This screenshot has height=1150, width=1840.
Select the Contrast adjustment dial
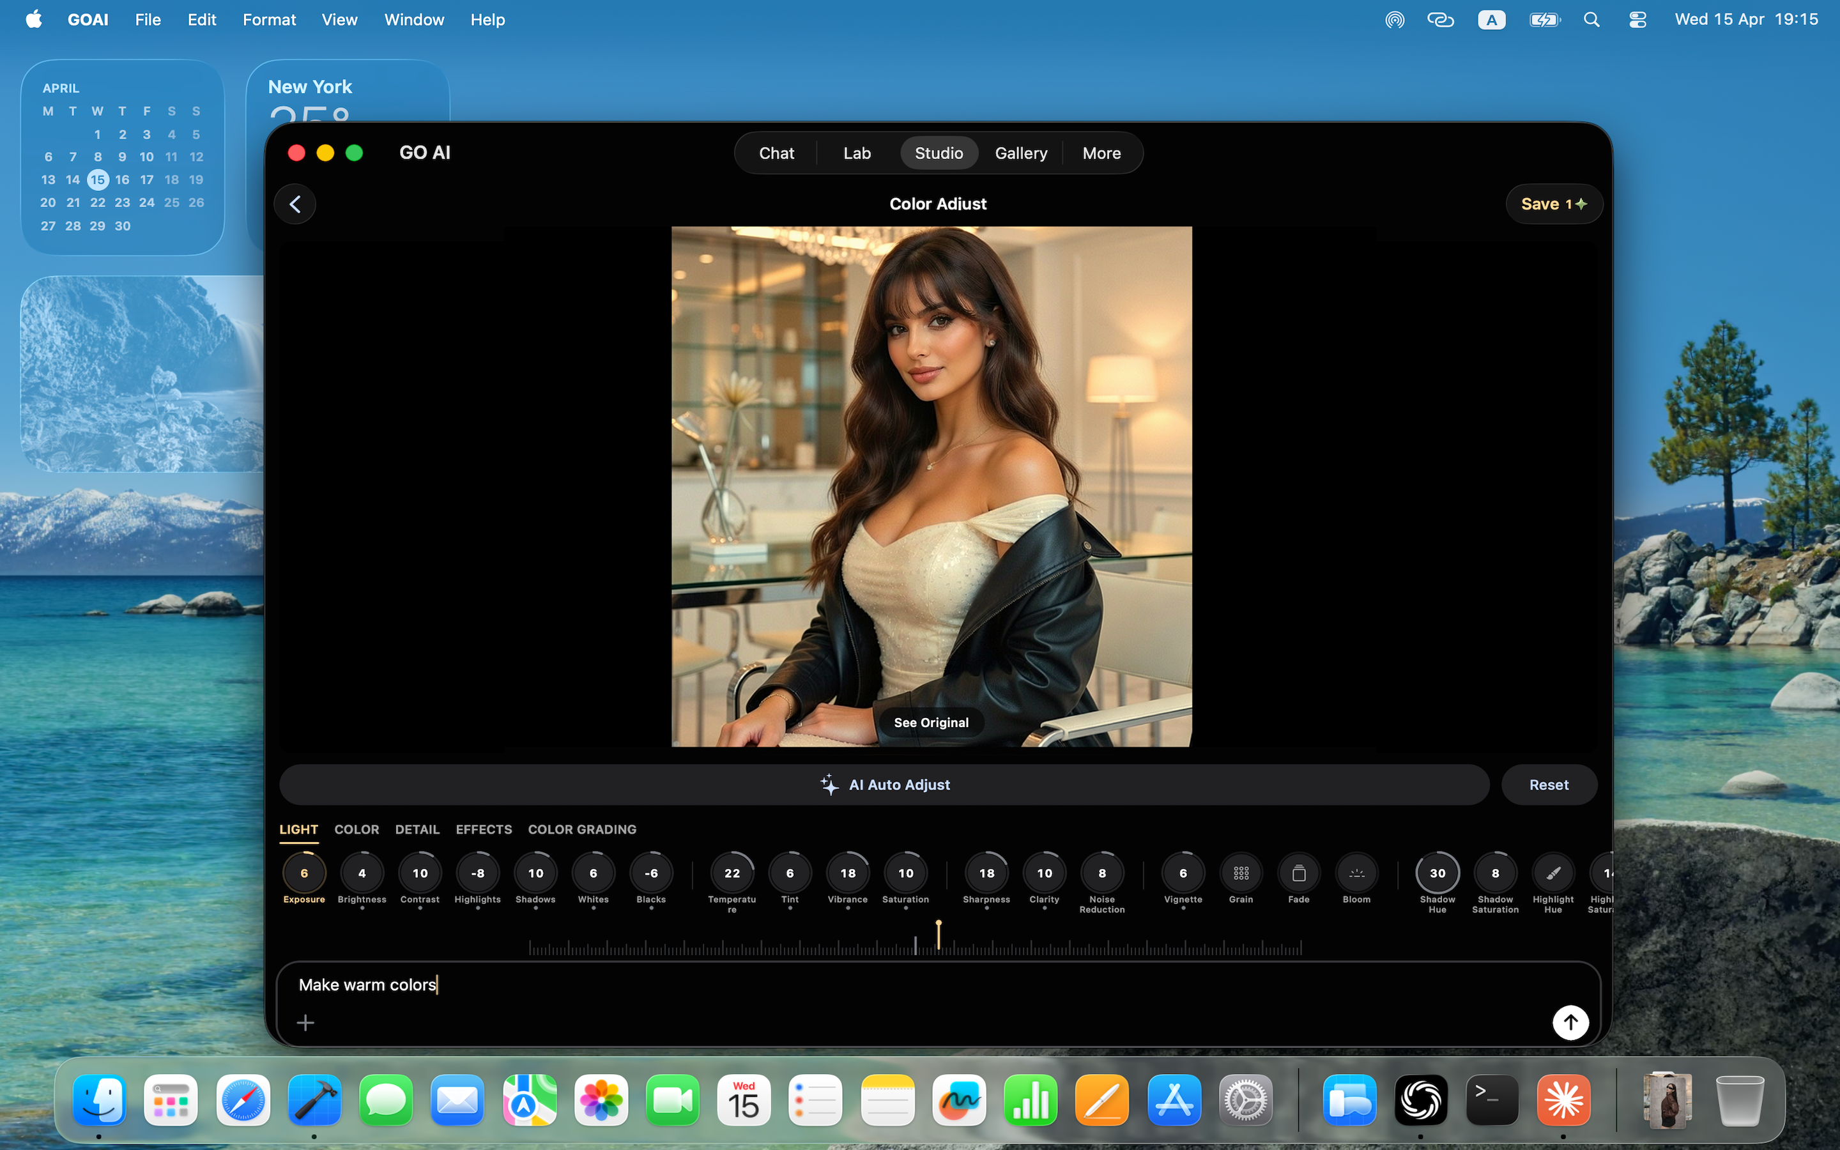420,873
